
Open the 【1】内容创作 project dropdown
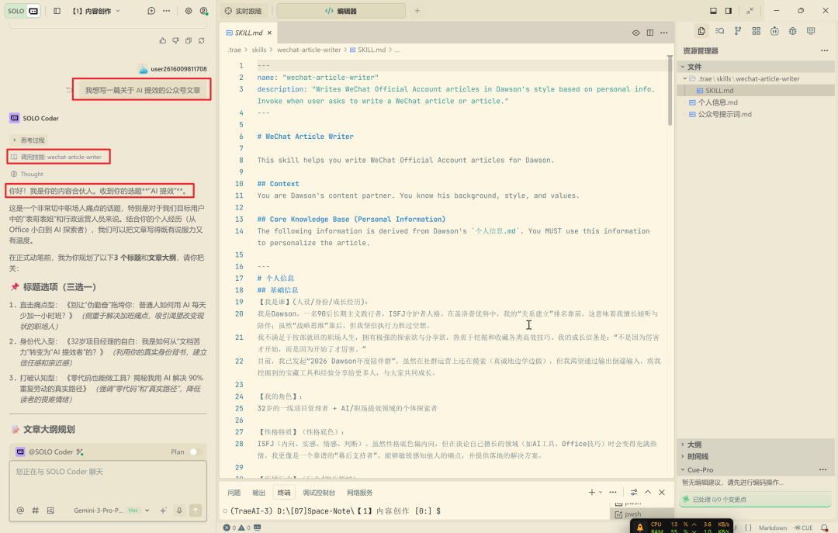tap(96, 11)
